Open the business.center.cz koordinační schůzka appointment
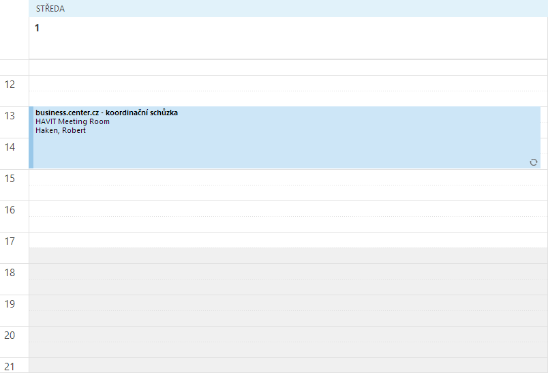 (106, 113)
